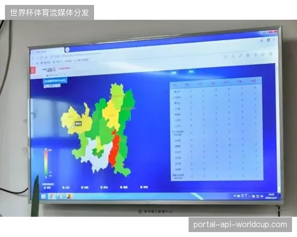Toggle the last legend entry under the map

pos(144,187)
